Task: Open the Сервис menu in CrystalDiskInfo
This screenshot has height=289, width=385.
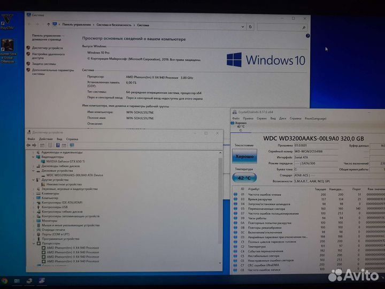Action: [261, 118]
